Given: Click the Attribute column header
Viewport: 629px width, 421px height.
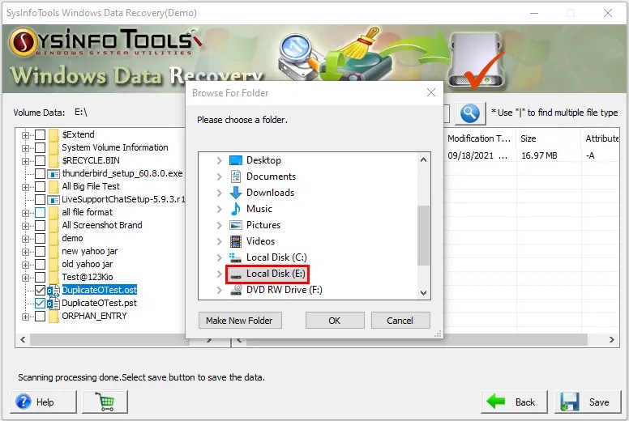Looking at the screenshot, I should 601,138.
